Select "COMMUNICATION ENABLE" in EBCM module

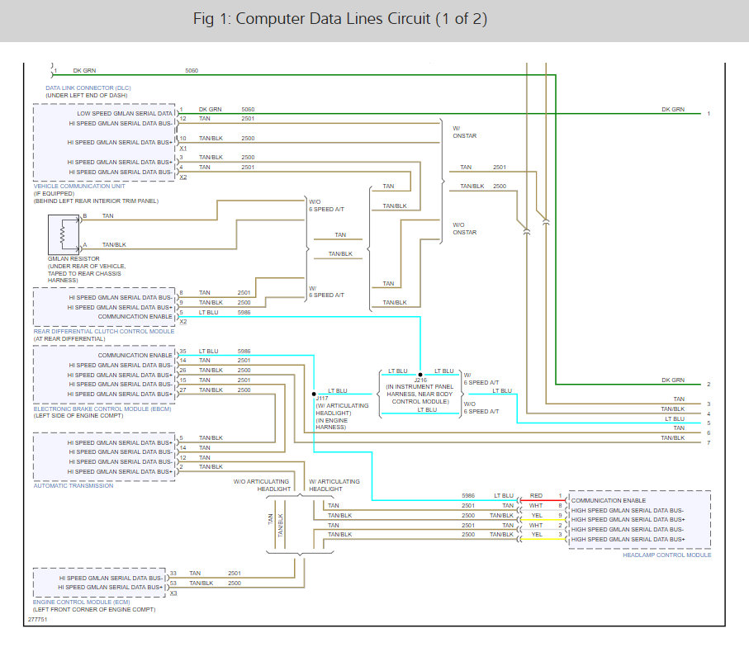[135, 356]
